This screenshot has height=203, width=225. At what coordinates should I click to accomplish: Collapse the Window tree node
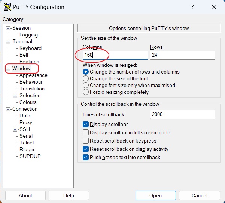tap(8, 69)
